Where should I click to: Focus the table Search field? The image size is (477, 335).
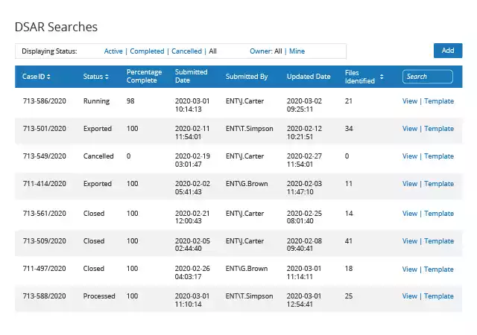[427, 77]
